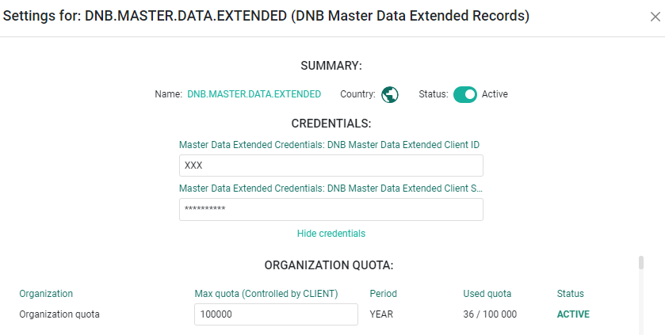Click into the masked Client Secret field
This screenshot has height=335, width=665.
pos(331,209)
